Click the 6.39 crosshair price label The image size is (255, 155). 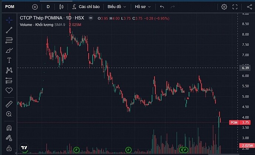(245, 68)
